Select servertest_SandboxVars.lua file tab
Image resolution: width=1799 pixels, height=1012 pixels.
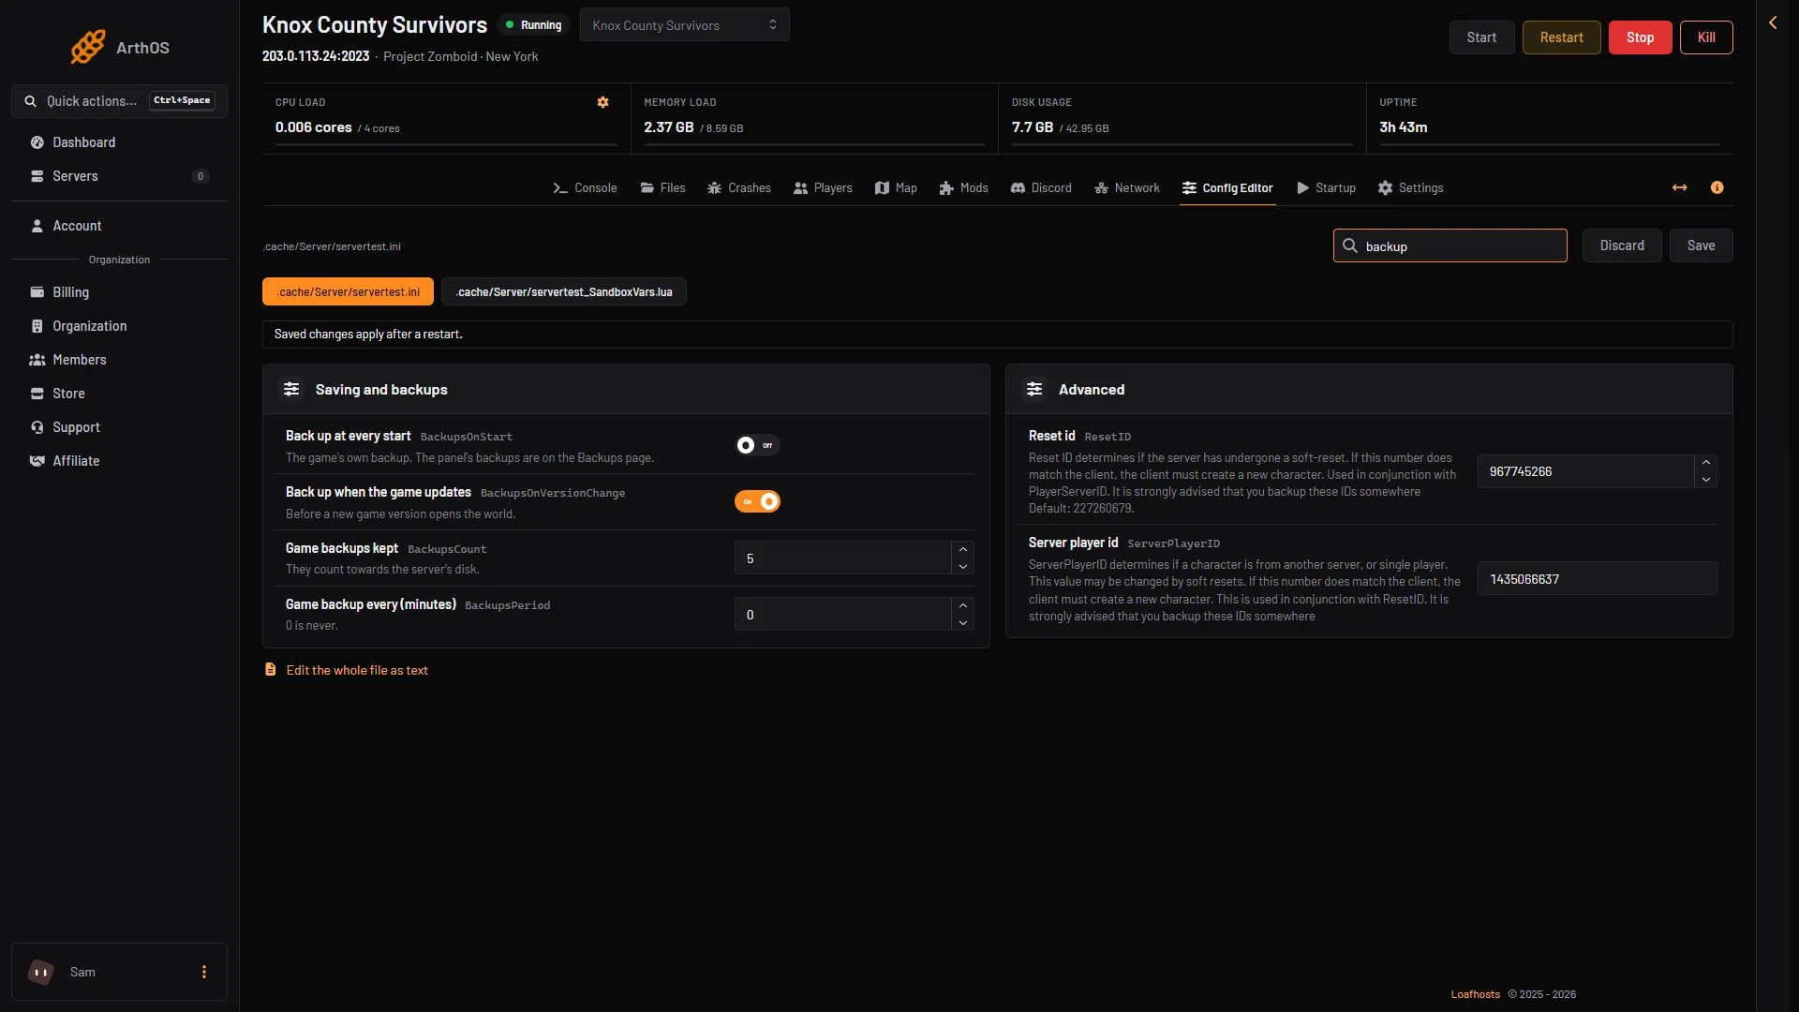point(564,291)
